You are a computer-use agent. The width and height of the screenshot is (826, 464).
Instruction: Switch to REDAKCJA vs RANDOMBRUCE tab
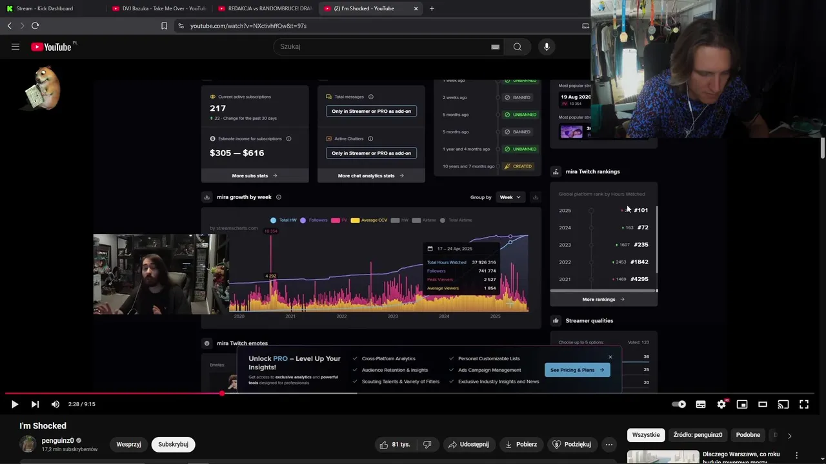click(265, 8)
